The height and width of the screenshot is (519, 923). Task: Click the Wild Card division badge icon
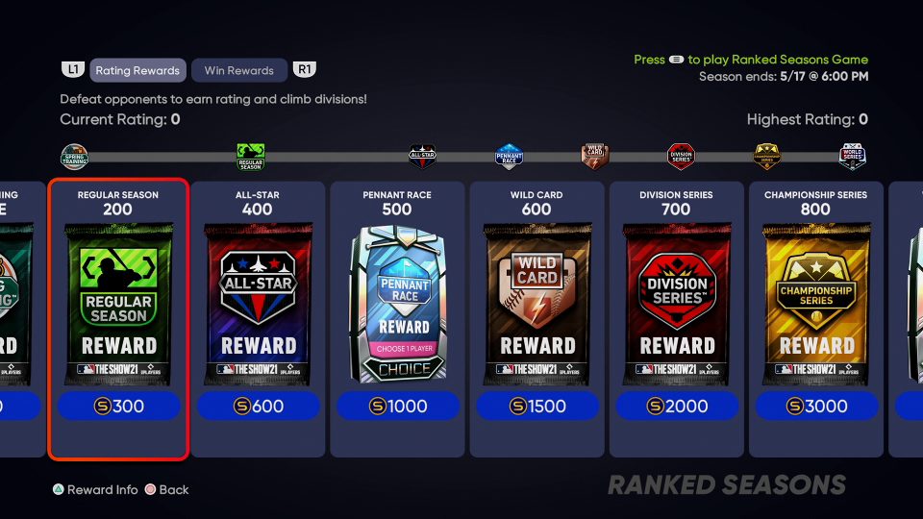click(x=594, y=157)
